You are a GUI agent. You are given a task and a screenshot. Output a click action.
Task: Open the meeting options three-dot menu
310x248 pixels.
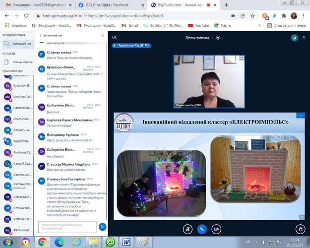pos(304,37)
